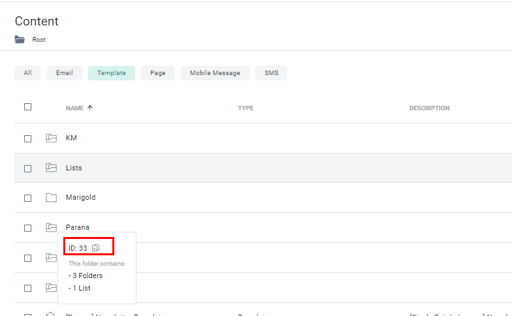Open the Parana folder by name

tap(78, 227)
